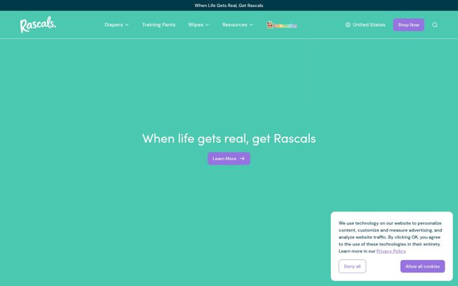458x286 pixels.
Task: Open the Wipes menu item
Action: 198,25
